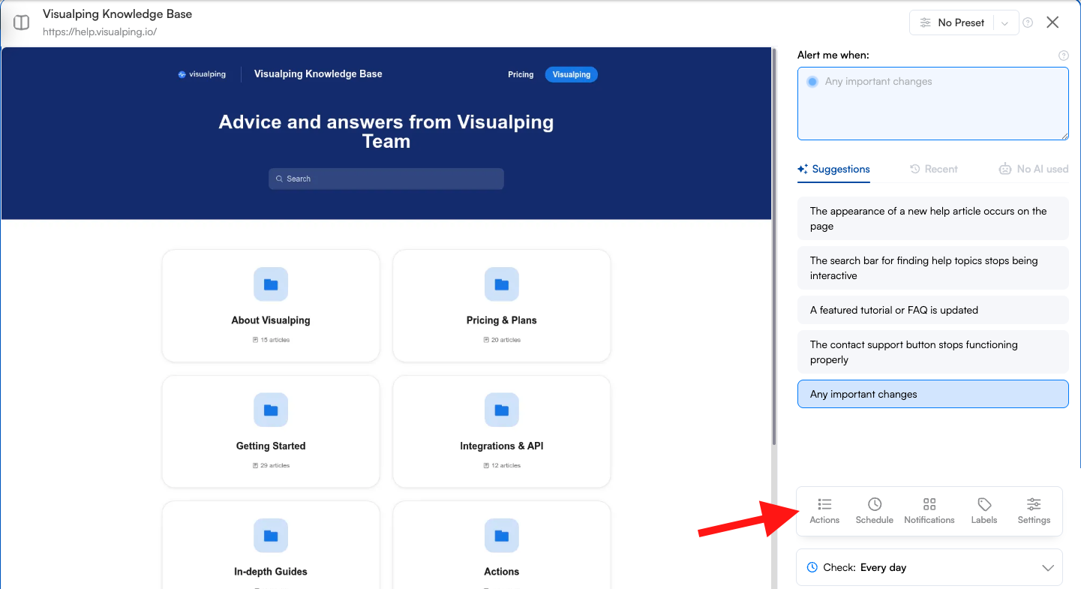The height and width of the screenshot is (589, 1081).
Task: Click the magnifier icon in the search bar
Action: coord(279,179)
